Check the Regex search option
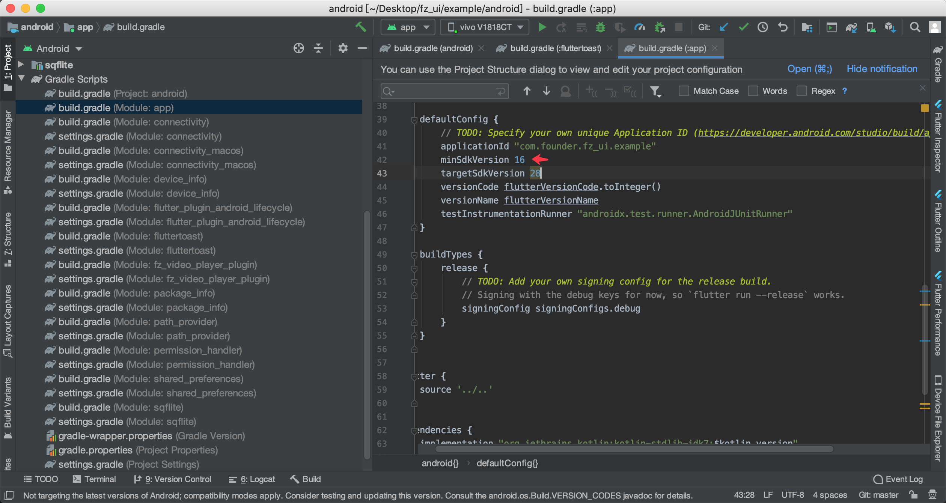The image size is (946, 503). click(801, 91)
